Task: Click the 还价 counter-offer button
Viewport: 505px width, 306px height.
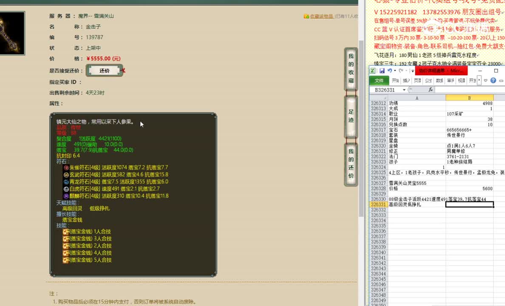Action: [105, 71]
